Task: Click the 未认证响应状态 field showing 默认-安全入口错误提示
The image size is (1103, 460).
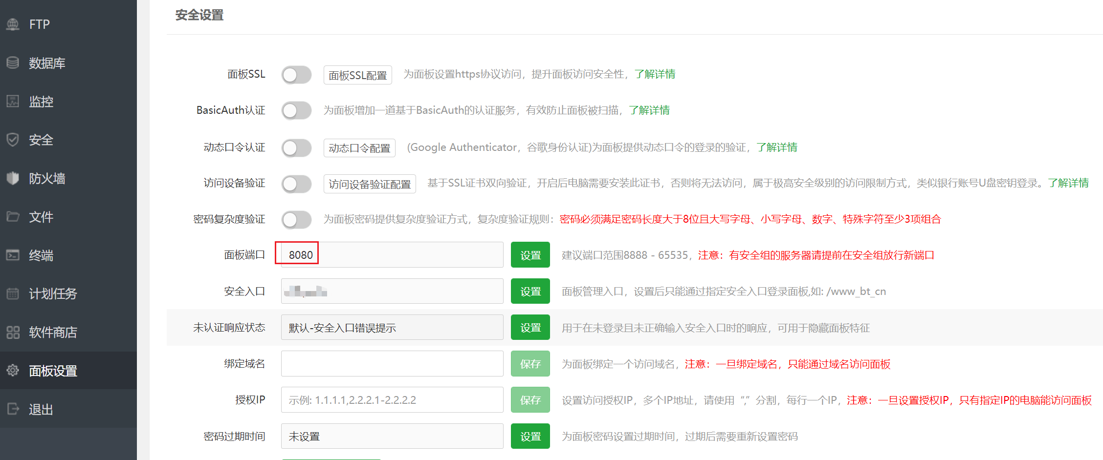Action: 392,328
